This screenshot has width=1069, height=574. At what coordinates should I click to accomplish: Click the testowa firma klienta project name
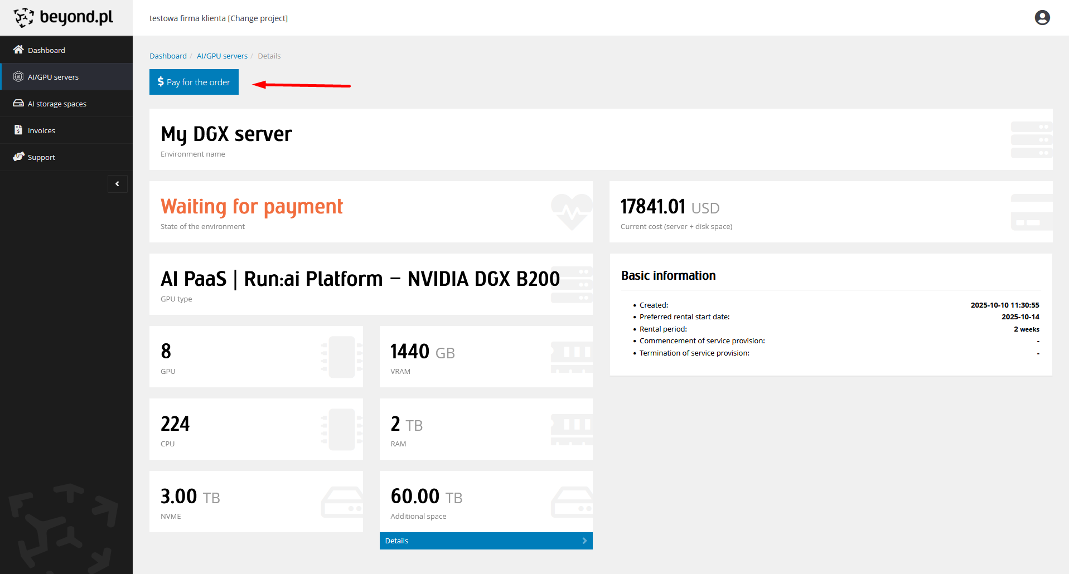tap(187, 18)
